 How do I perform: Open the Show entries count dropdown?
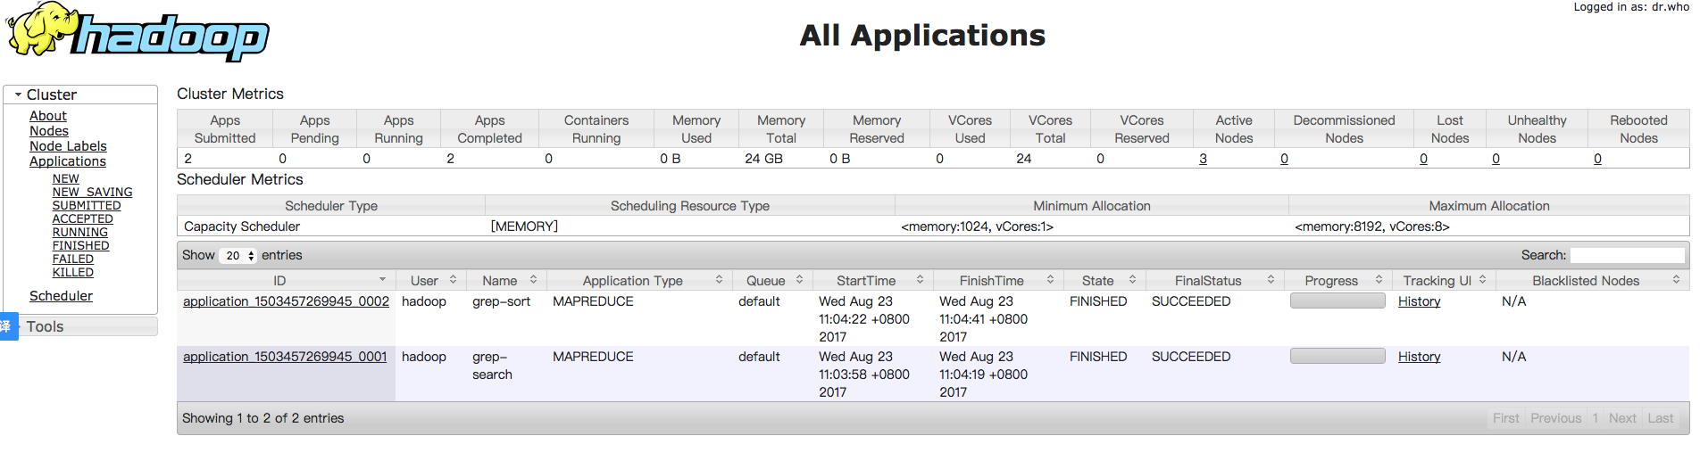click(x=239, y=256)
